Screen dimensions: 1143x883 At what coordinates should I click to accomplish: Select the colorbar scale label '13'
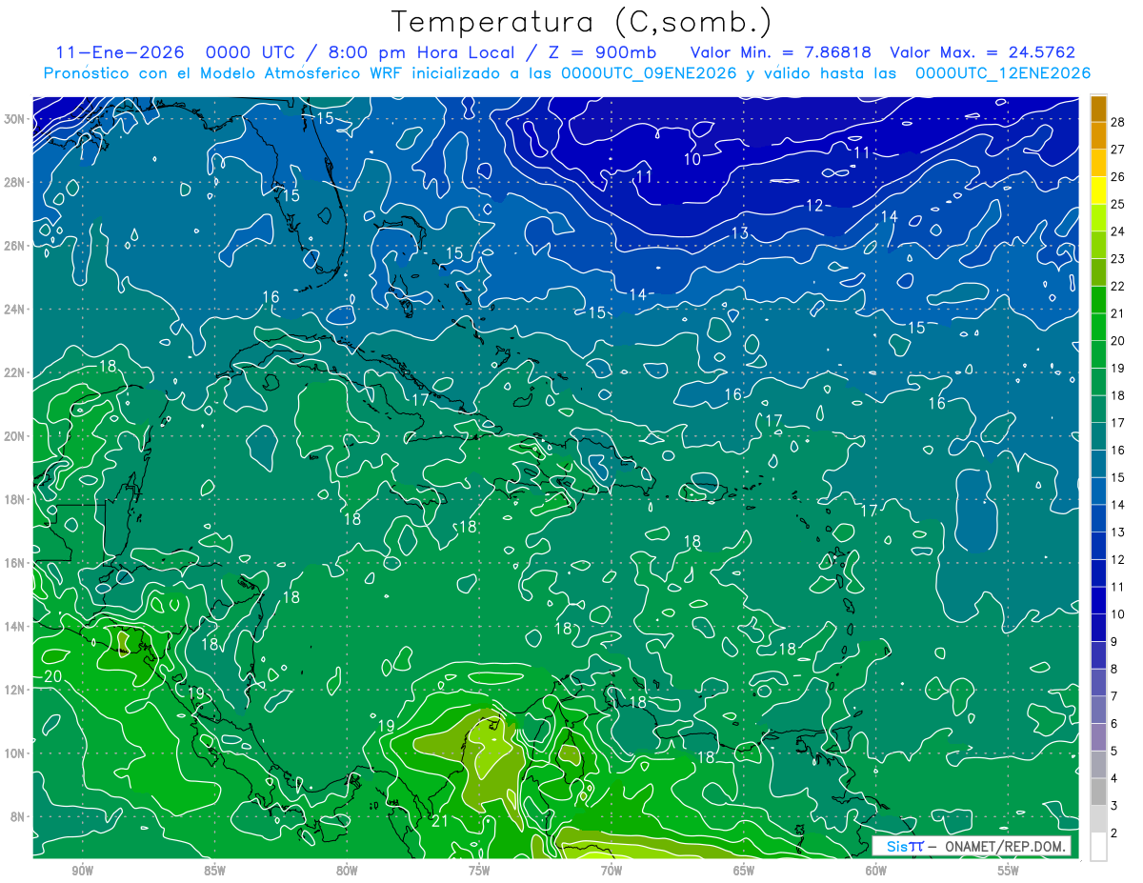[1117, 532]
